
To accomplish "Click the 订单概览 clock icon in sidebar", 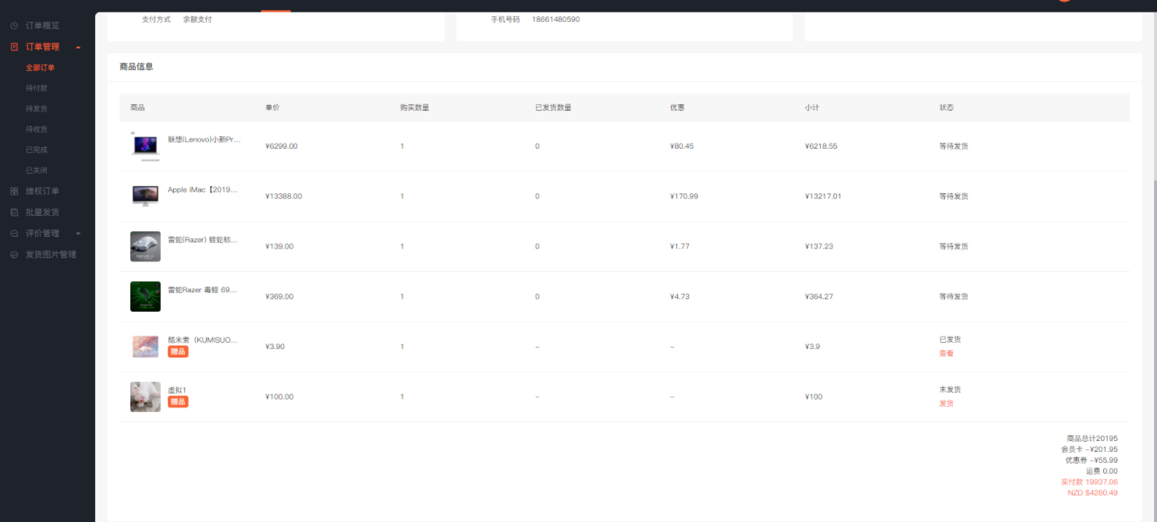I will [x=14, y=26].
